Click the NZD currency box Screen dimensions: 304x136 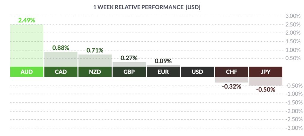tap(95, 72)
